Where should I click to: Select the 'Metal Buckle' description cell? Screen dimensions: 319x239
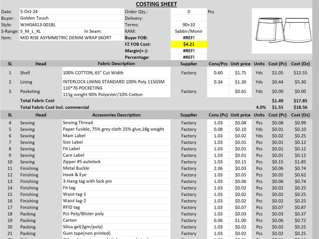[116, 168]
